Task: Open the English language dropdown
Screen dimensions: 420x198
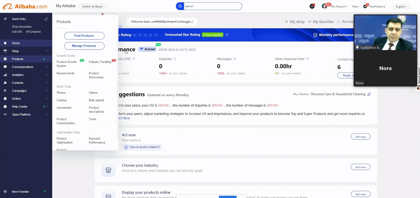Action: [401, 7]
